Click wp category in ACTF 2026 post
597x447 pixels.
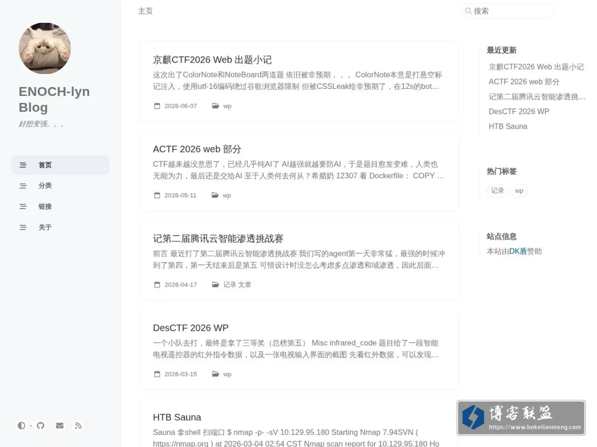click(227, 195)
